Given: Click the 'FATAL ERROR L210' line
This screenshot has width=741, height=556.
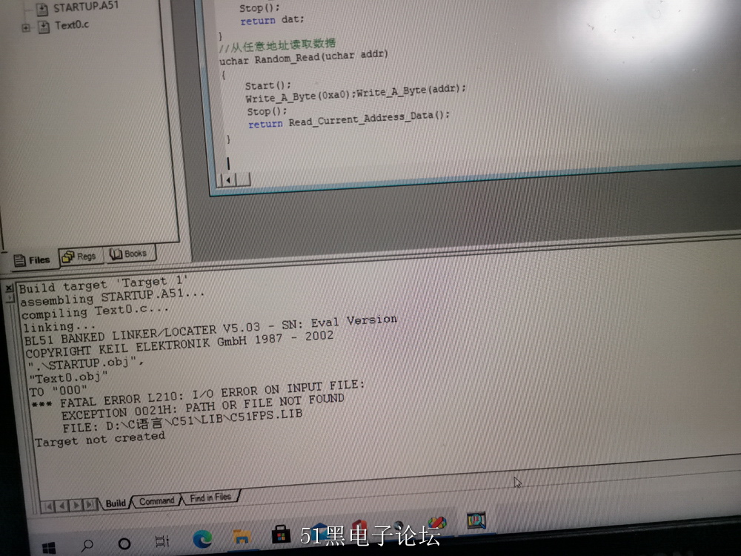Looking at the screenshot, I should (x=198, y=395).
